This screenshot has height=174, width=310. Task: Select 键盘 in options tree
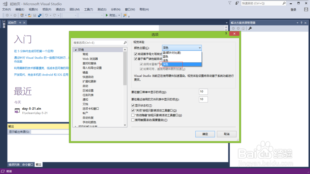(85, 72)
